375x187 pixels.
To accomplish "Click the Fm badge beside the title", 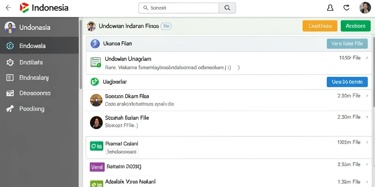I will point(166,26).
